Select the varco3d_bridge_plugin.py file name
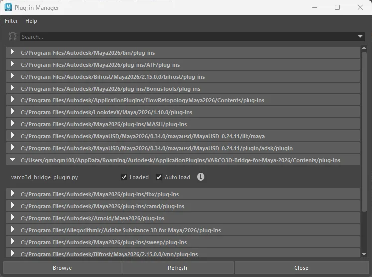 [45, 177]
